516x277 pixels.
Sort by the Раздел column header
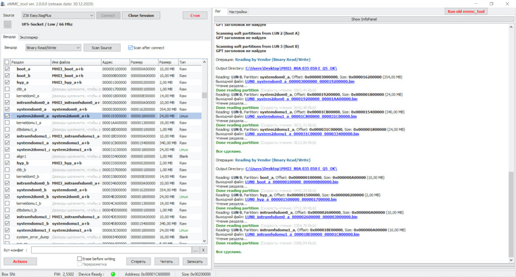[30, 62]
